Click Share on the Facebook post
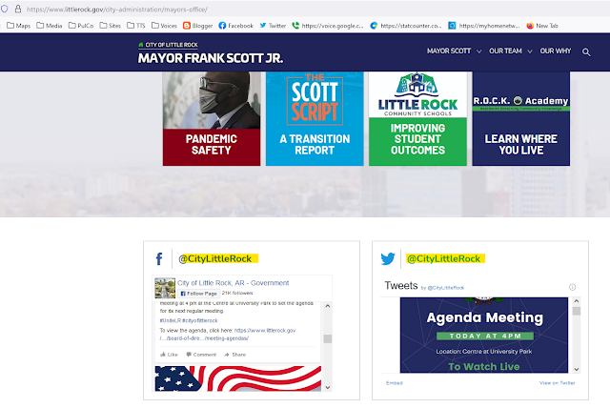The height and width of the screenshot is (408, 610). tap(235, 355)
